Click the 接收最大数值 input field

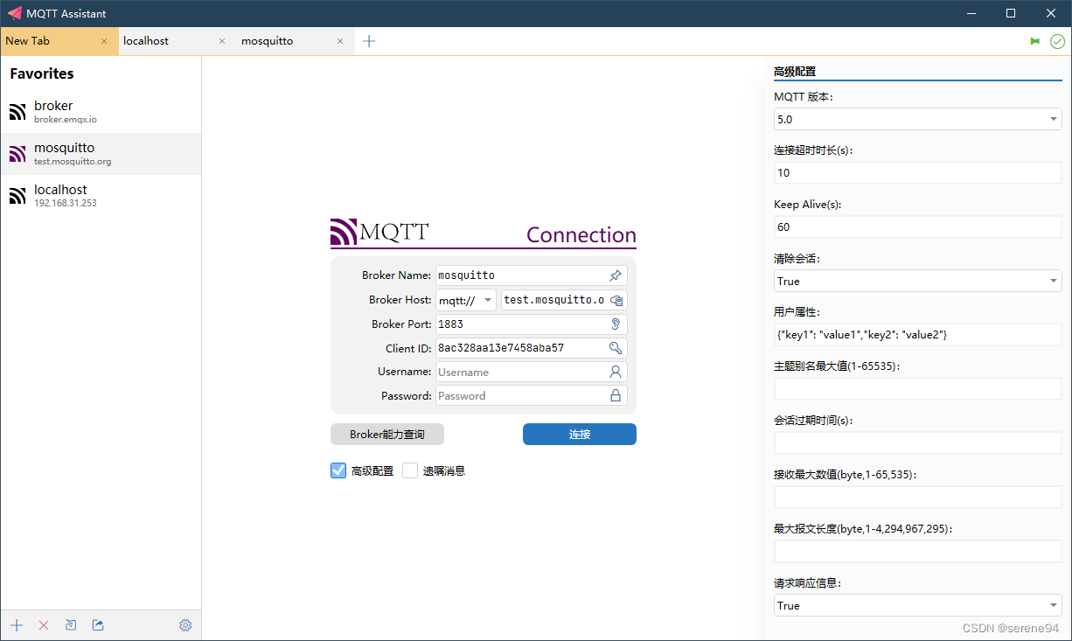point(918,498)
